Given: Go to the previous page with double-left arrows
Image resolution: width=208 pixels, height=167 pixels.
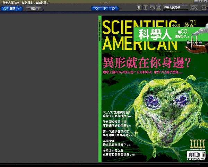Looking at the screenshot, I should click(97, 9).
